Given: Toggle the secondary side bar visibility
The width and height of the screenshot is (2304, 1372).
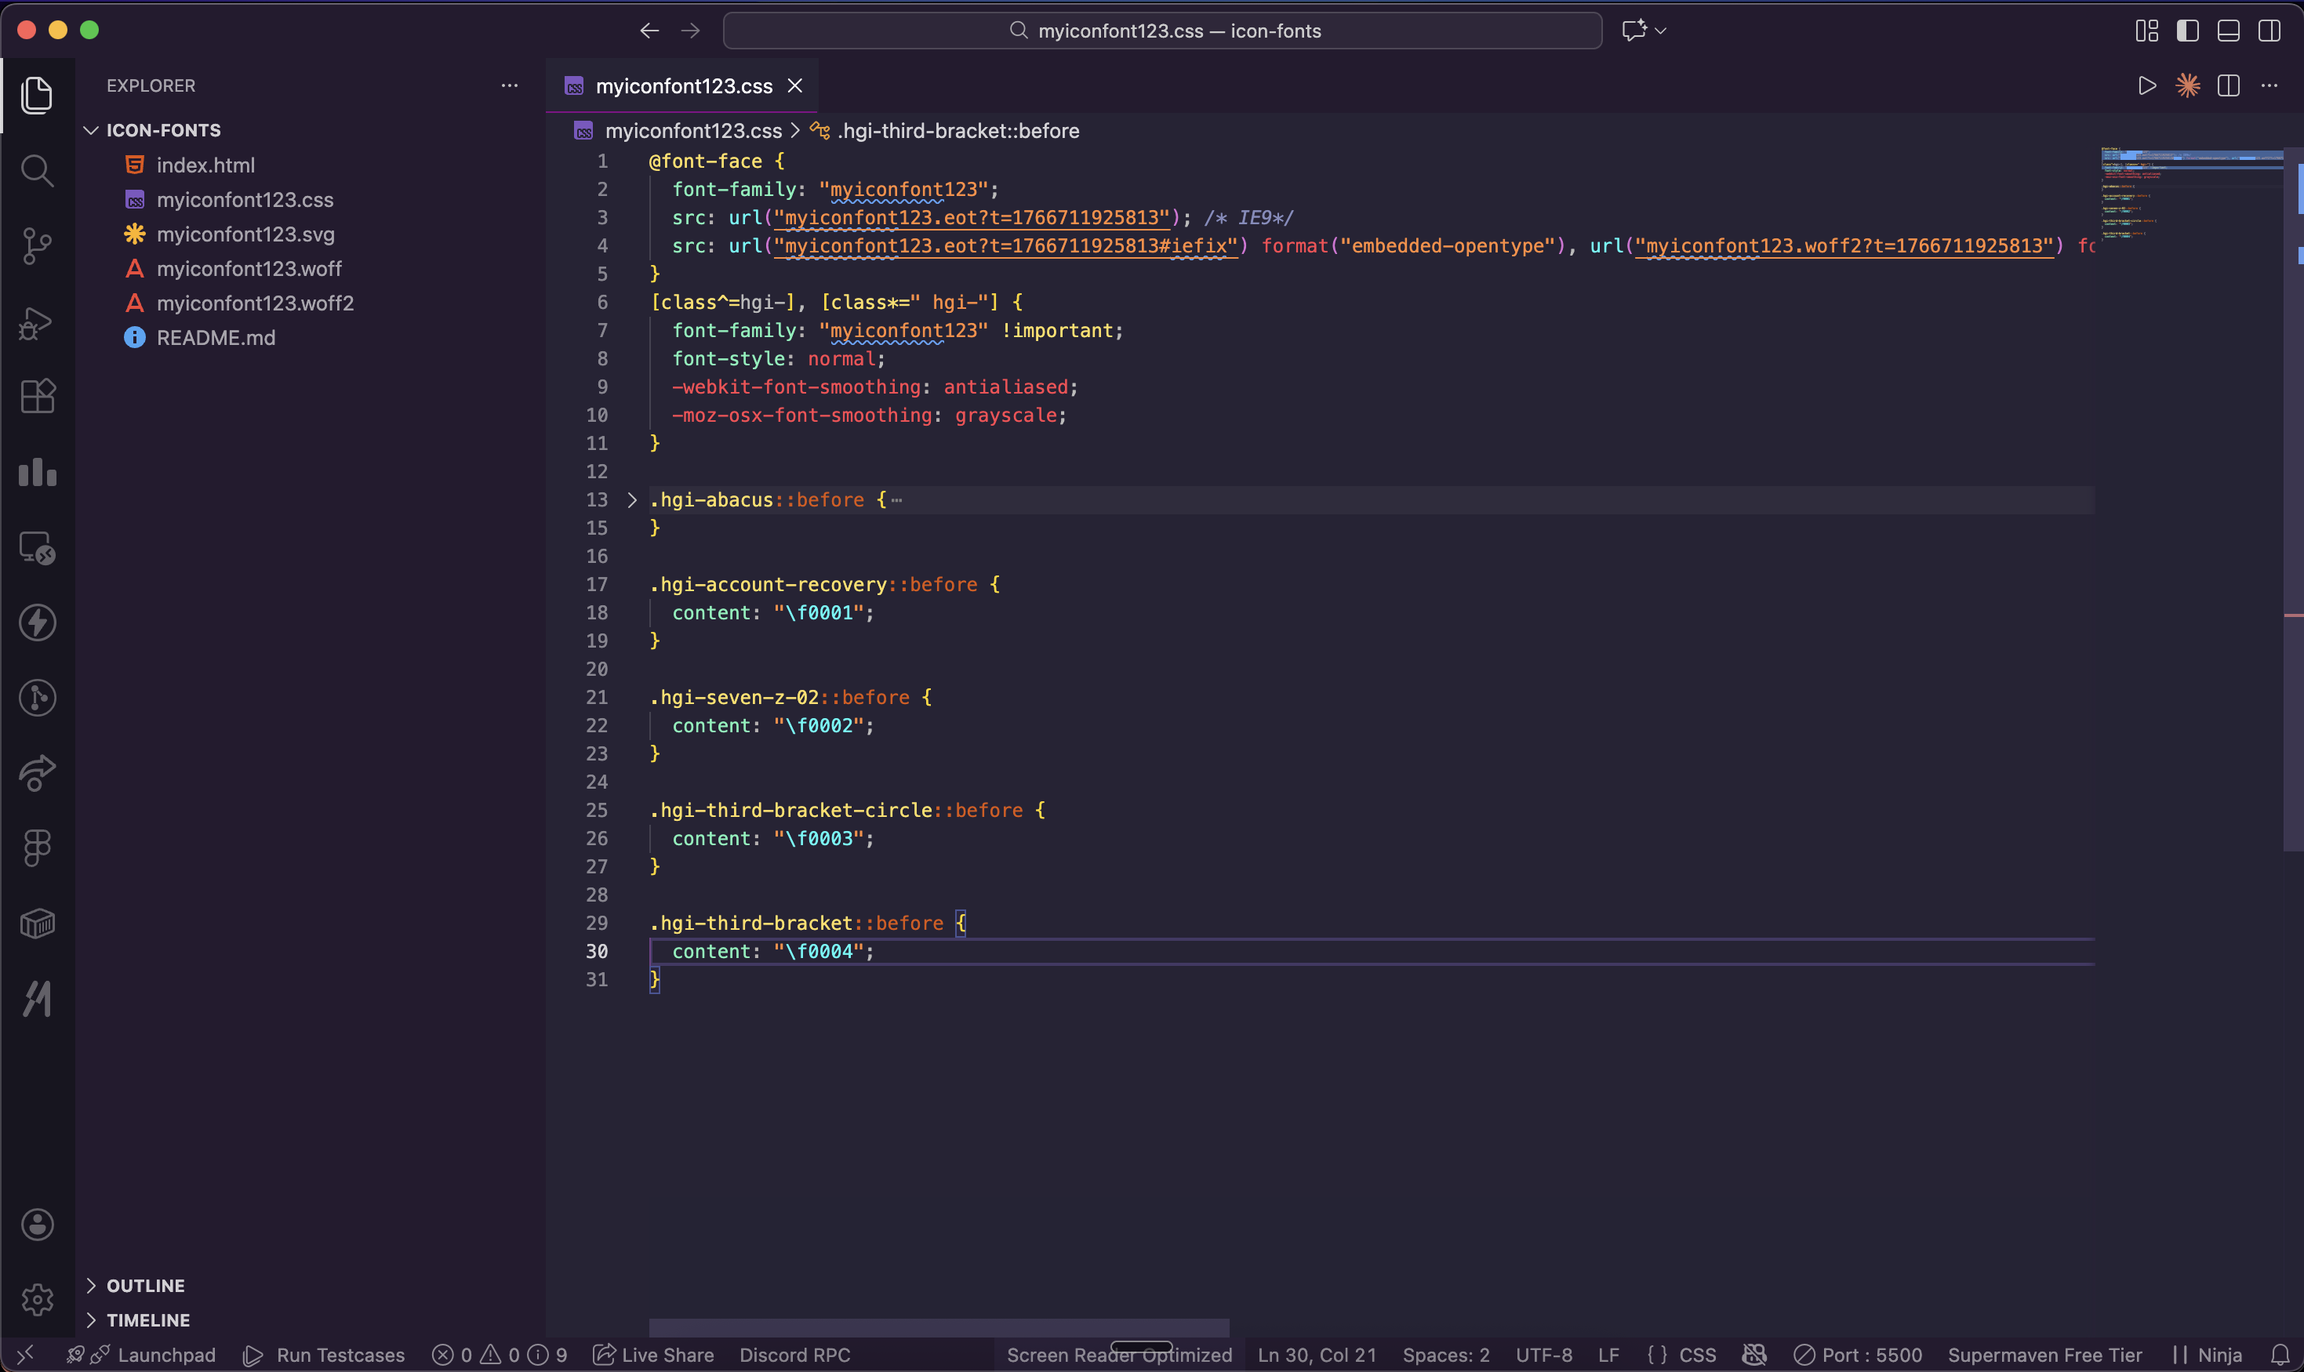Looking at the screenshot, I should 2269,31.
